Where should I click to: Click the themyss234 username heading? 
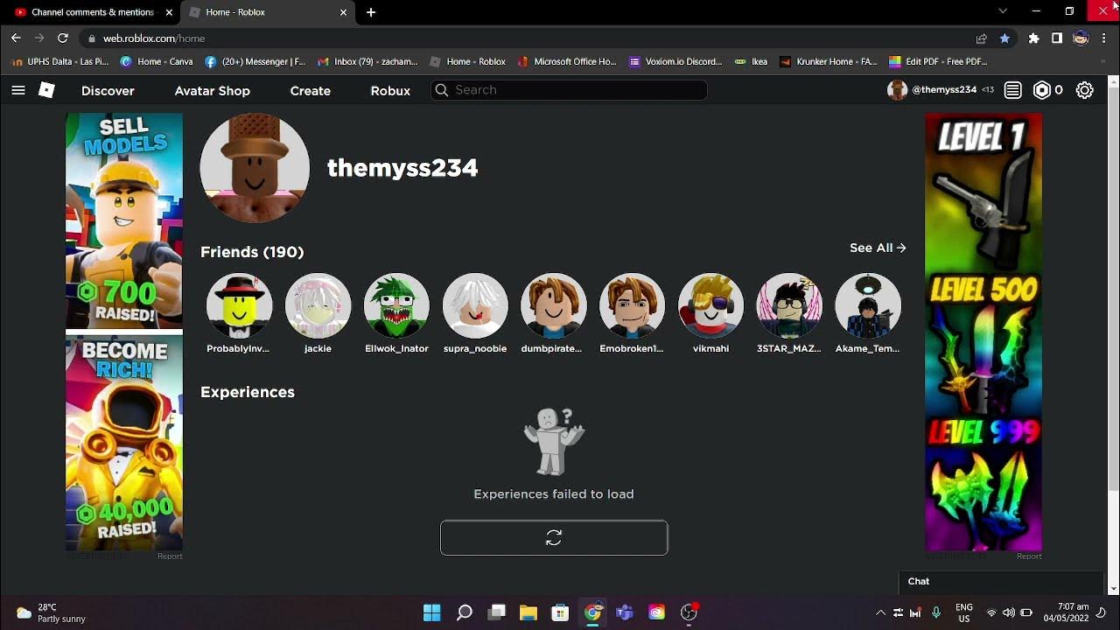(402, 168)
